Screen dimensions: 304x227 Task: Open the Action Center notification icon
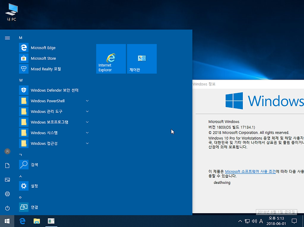(x=294, y=221)
